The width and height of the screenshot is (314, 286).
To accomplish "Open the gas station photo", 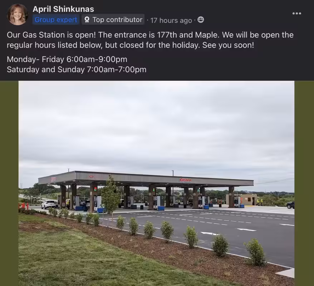I will tap(156, 183).
